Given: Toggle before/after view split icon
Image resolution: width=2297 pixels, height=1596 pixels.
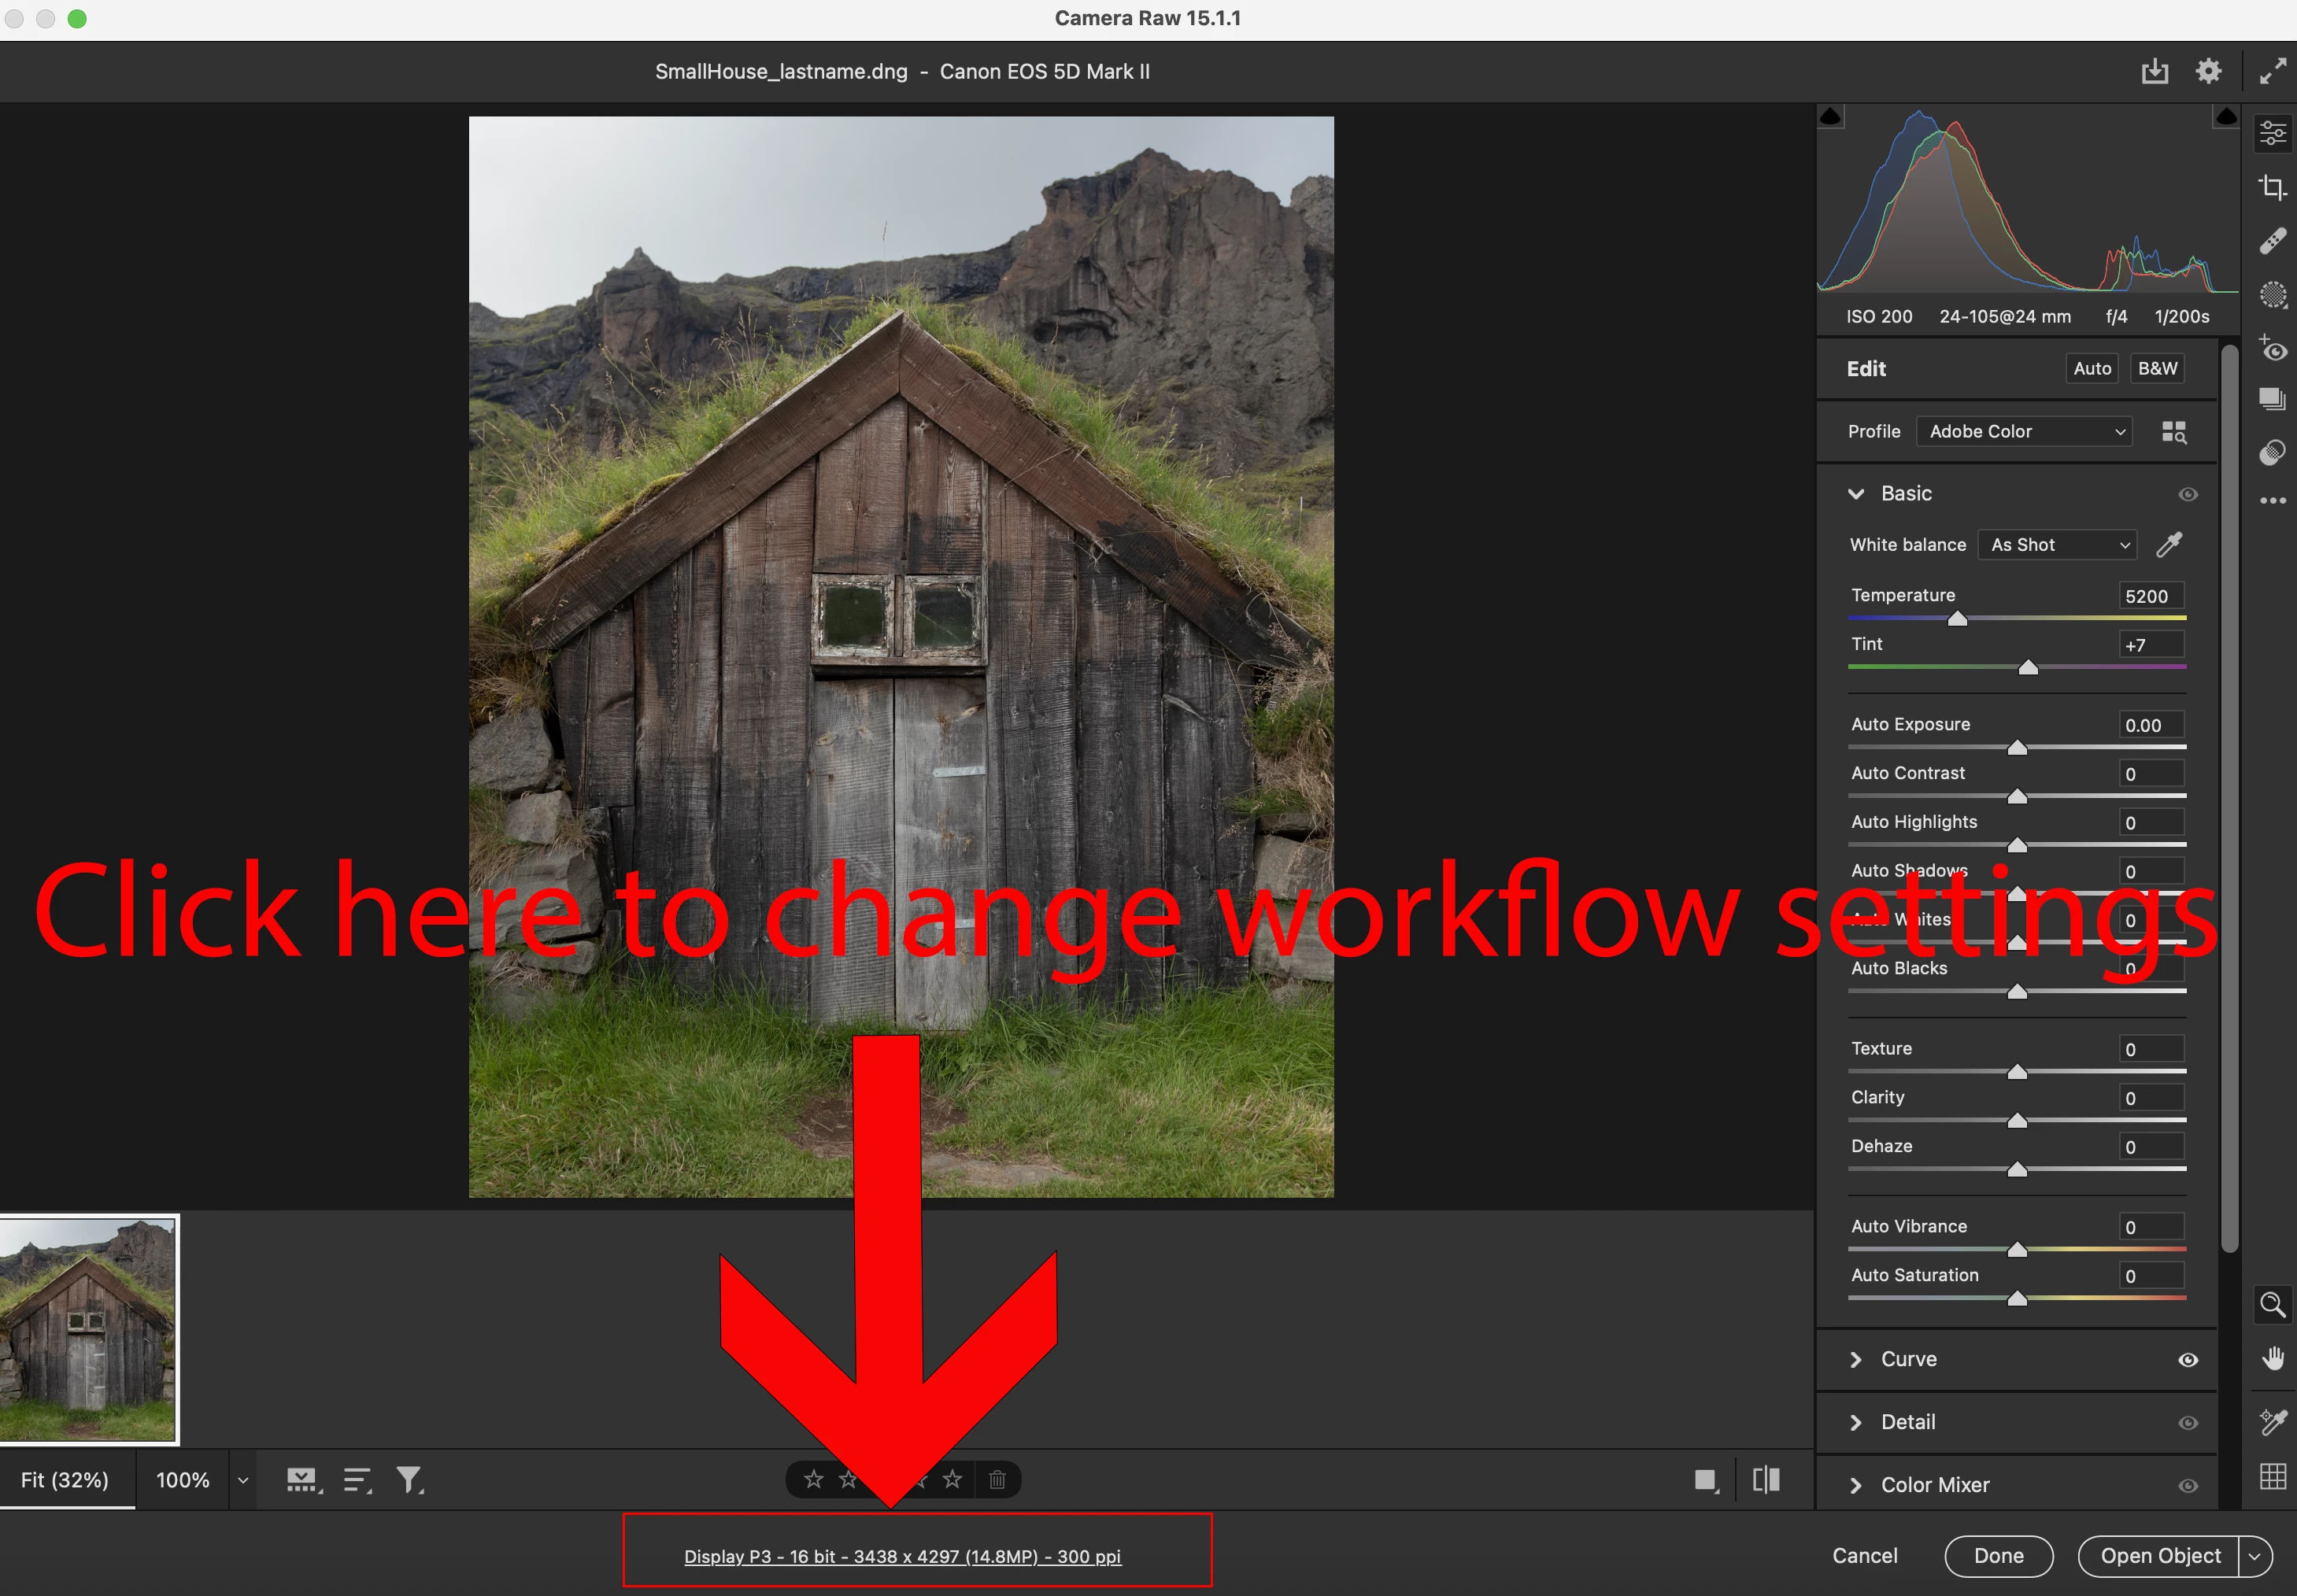Looking at the screenshot, I should [x=1766, y=1480].
